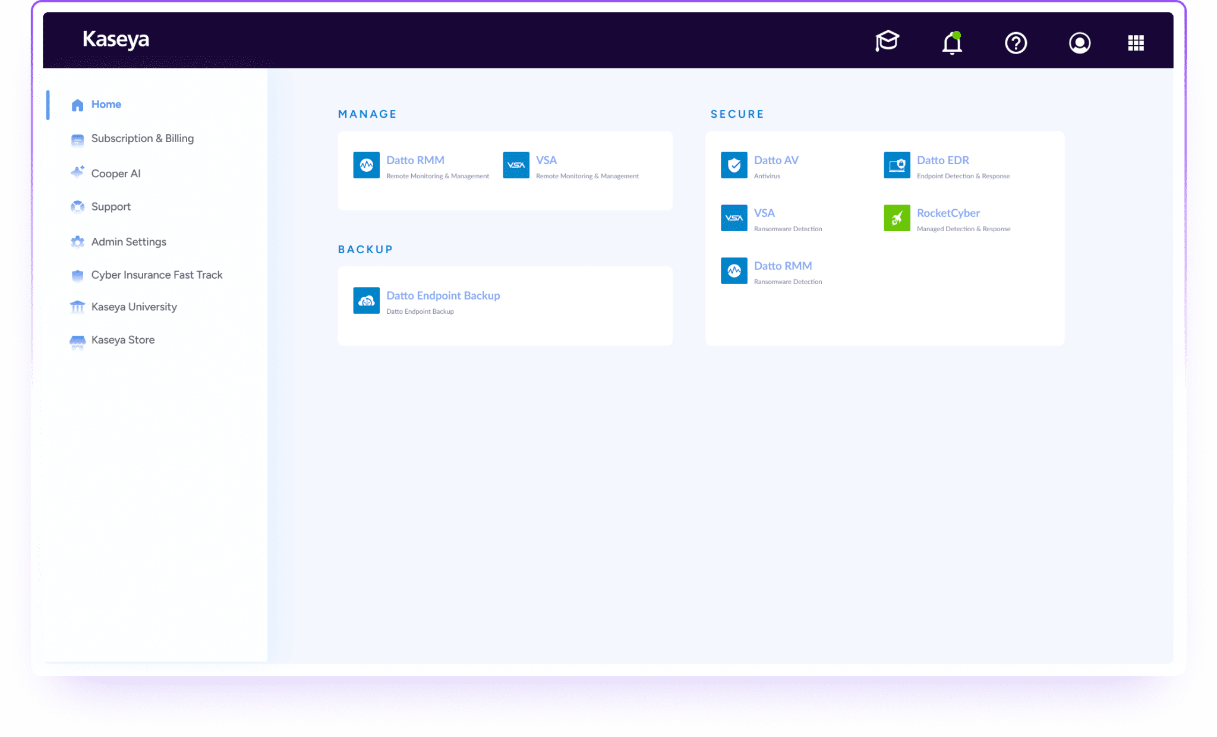
Task: Click the Datto Endpoint Backup cloud icon
Action: (x=366, y=301)
